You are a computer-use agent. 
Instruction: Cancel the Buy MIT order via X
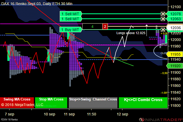163,30
